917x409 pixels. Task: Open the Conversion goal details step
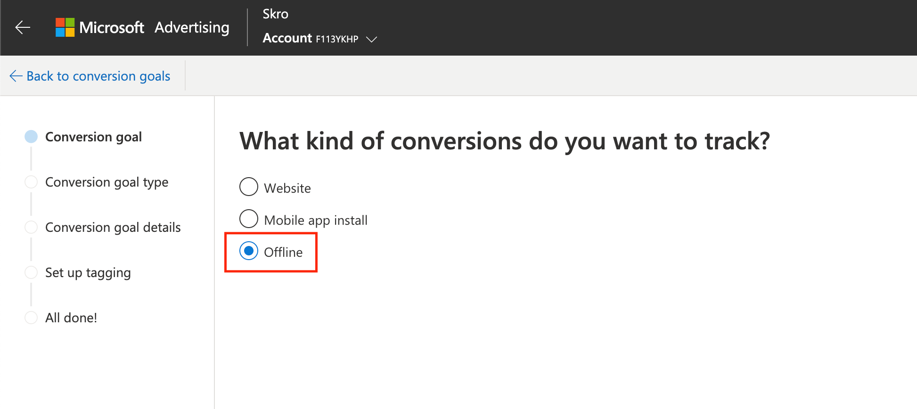click(x=113, y=227)
